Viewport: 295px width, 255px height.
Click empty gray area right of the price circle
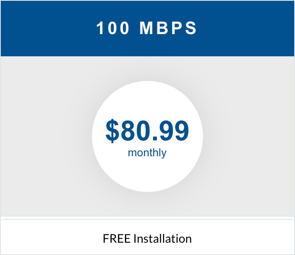(249, 136)
